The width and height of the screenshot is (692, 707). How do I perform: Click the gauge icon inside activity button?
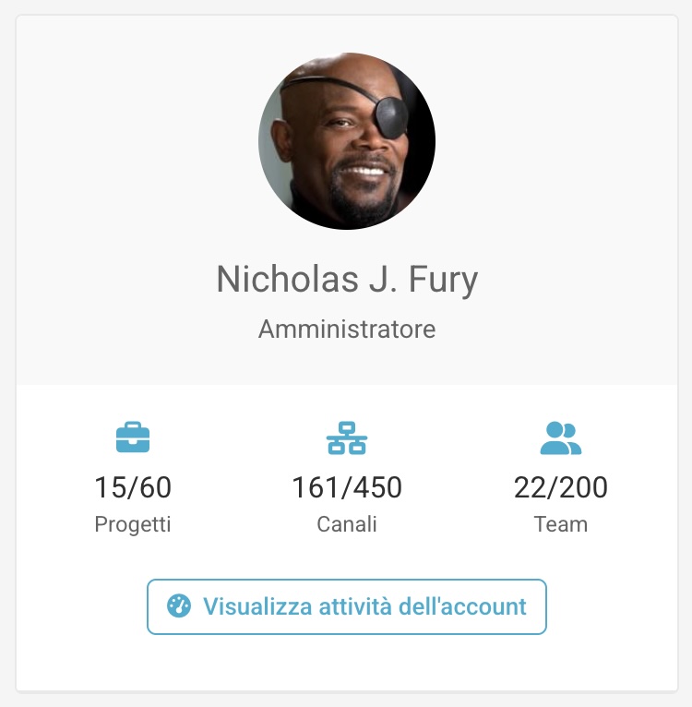click(x=179, y=606)
